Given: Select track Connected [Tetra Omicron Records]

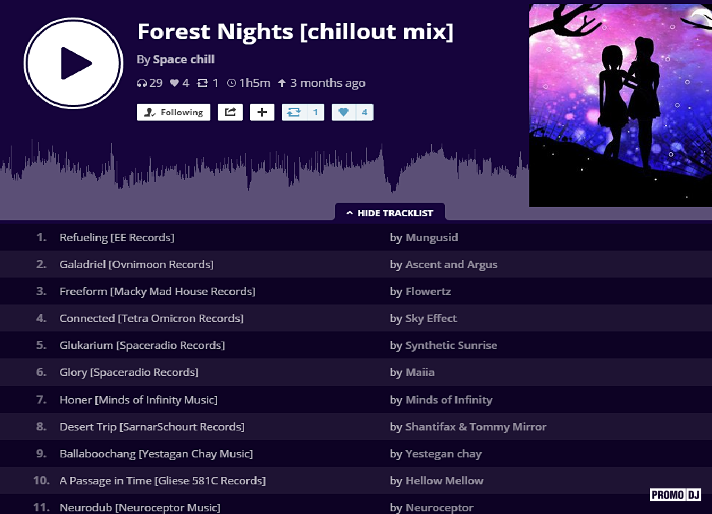Looking at the screenshot, I should (151, 318).
